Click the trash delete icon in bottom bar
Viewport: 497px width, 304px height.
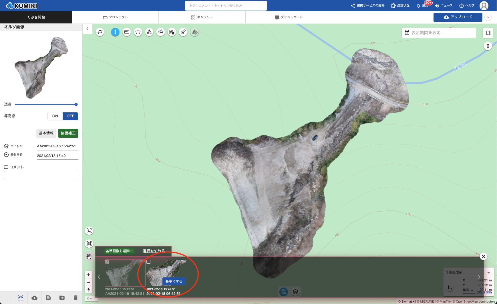[x=75, y=298]
